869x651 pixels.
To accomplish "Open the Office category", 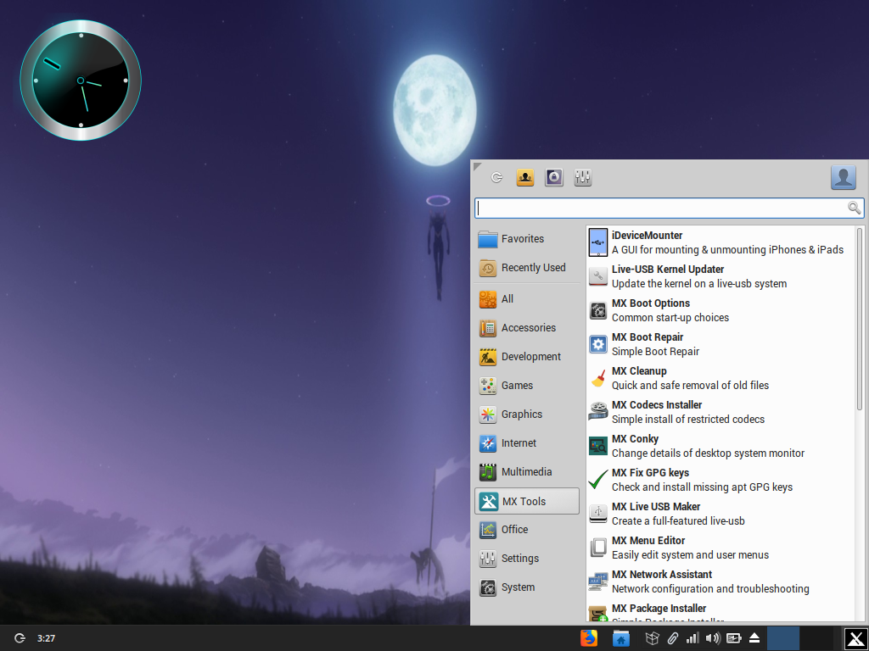I will click(x=527, y=530).
